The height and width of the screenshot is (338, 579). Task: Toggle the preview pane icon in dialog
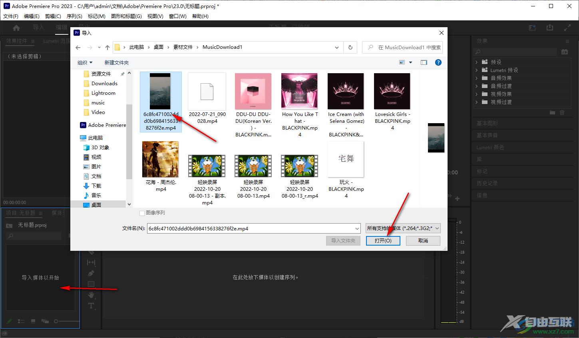(424, 62)
